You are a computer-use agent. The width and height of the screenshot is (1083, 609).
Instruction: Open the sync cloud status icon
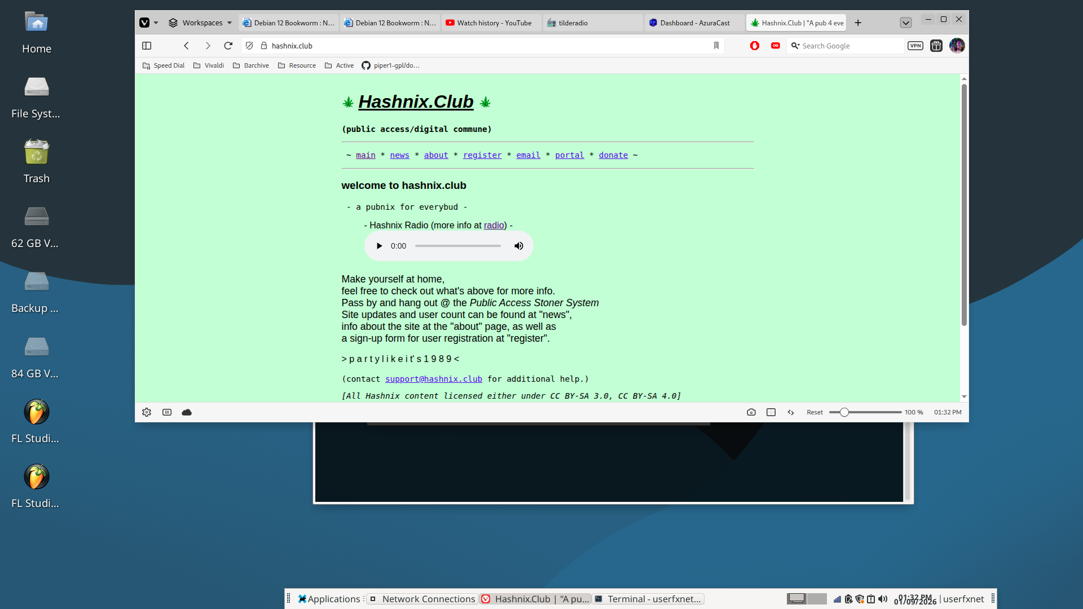[x=187, y=412]
